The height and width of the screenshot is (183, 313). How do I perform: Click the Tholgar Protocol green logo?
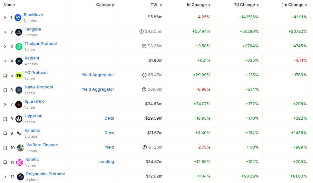19,47
